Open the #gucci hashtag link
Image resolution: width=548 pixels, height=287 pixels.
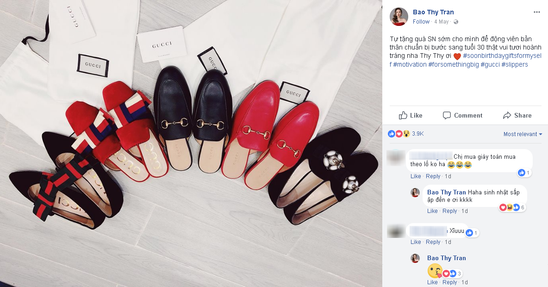point(490,64)
